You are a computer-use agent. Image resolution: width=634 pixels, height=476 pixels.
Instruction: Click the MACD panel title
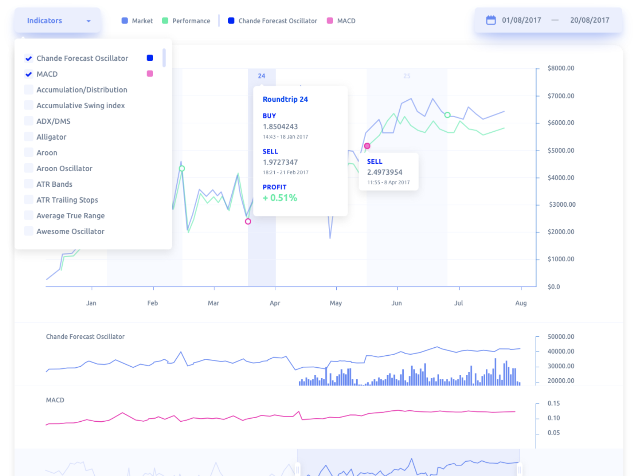pyautogui.click(x=55, y=400)
